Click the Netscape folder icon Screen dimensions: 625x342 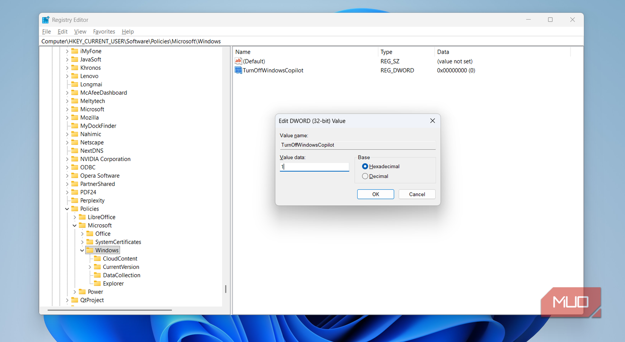click(x=75, y=142)
